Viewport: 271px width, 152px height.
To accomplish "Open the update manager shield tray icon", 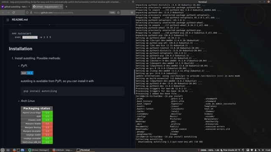I will click(x=252, y=150).
